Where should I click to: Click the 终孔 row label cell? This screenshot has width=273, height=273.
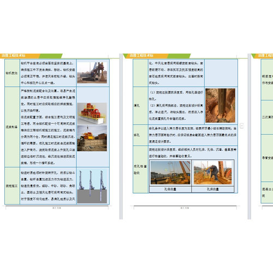pyautogui.click(x=140, y=135)
